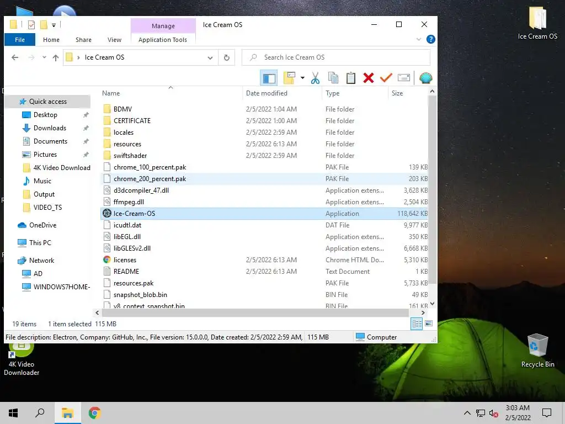Screen dimensions: 565x424
Task: Open the Customize Quick Access Toolbar dropdown
Action: (x=54, y=25)
